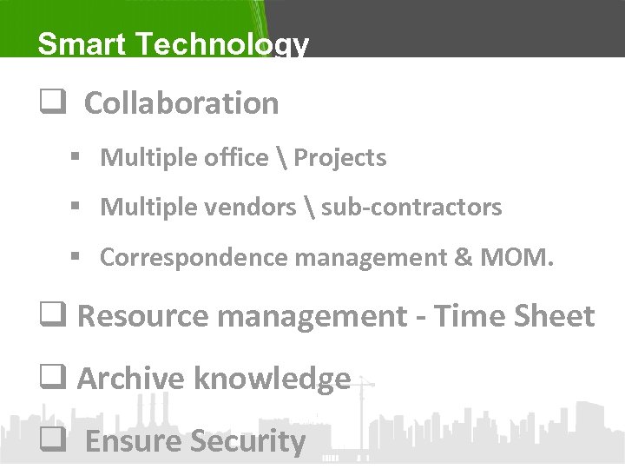
Task: Click the square bullet beside Ensure Security
Action: pos(49,442)
